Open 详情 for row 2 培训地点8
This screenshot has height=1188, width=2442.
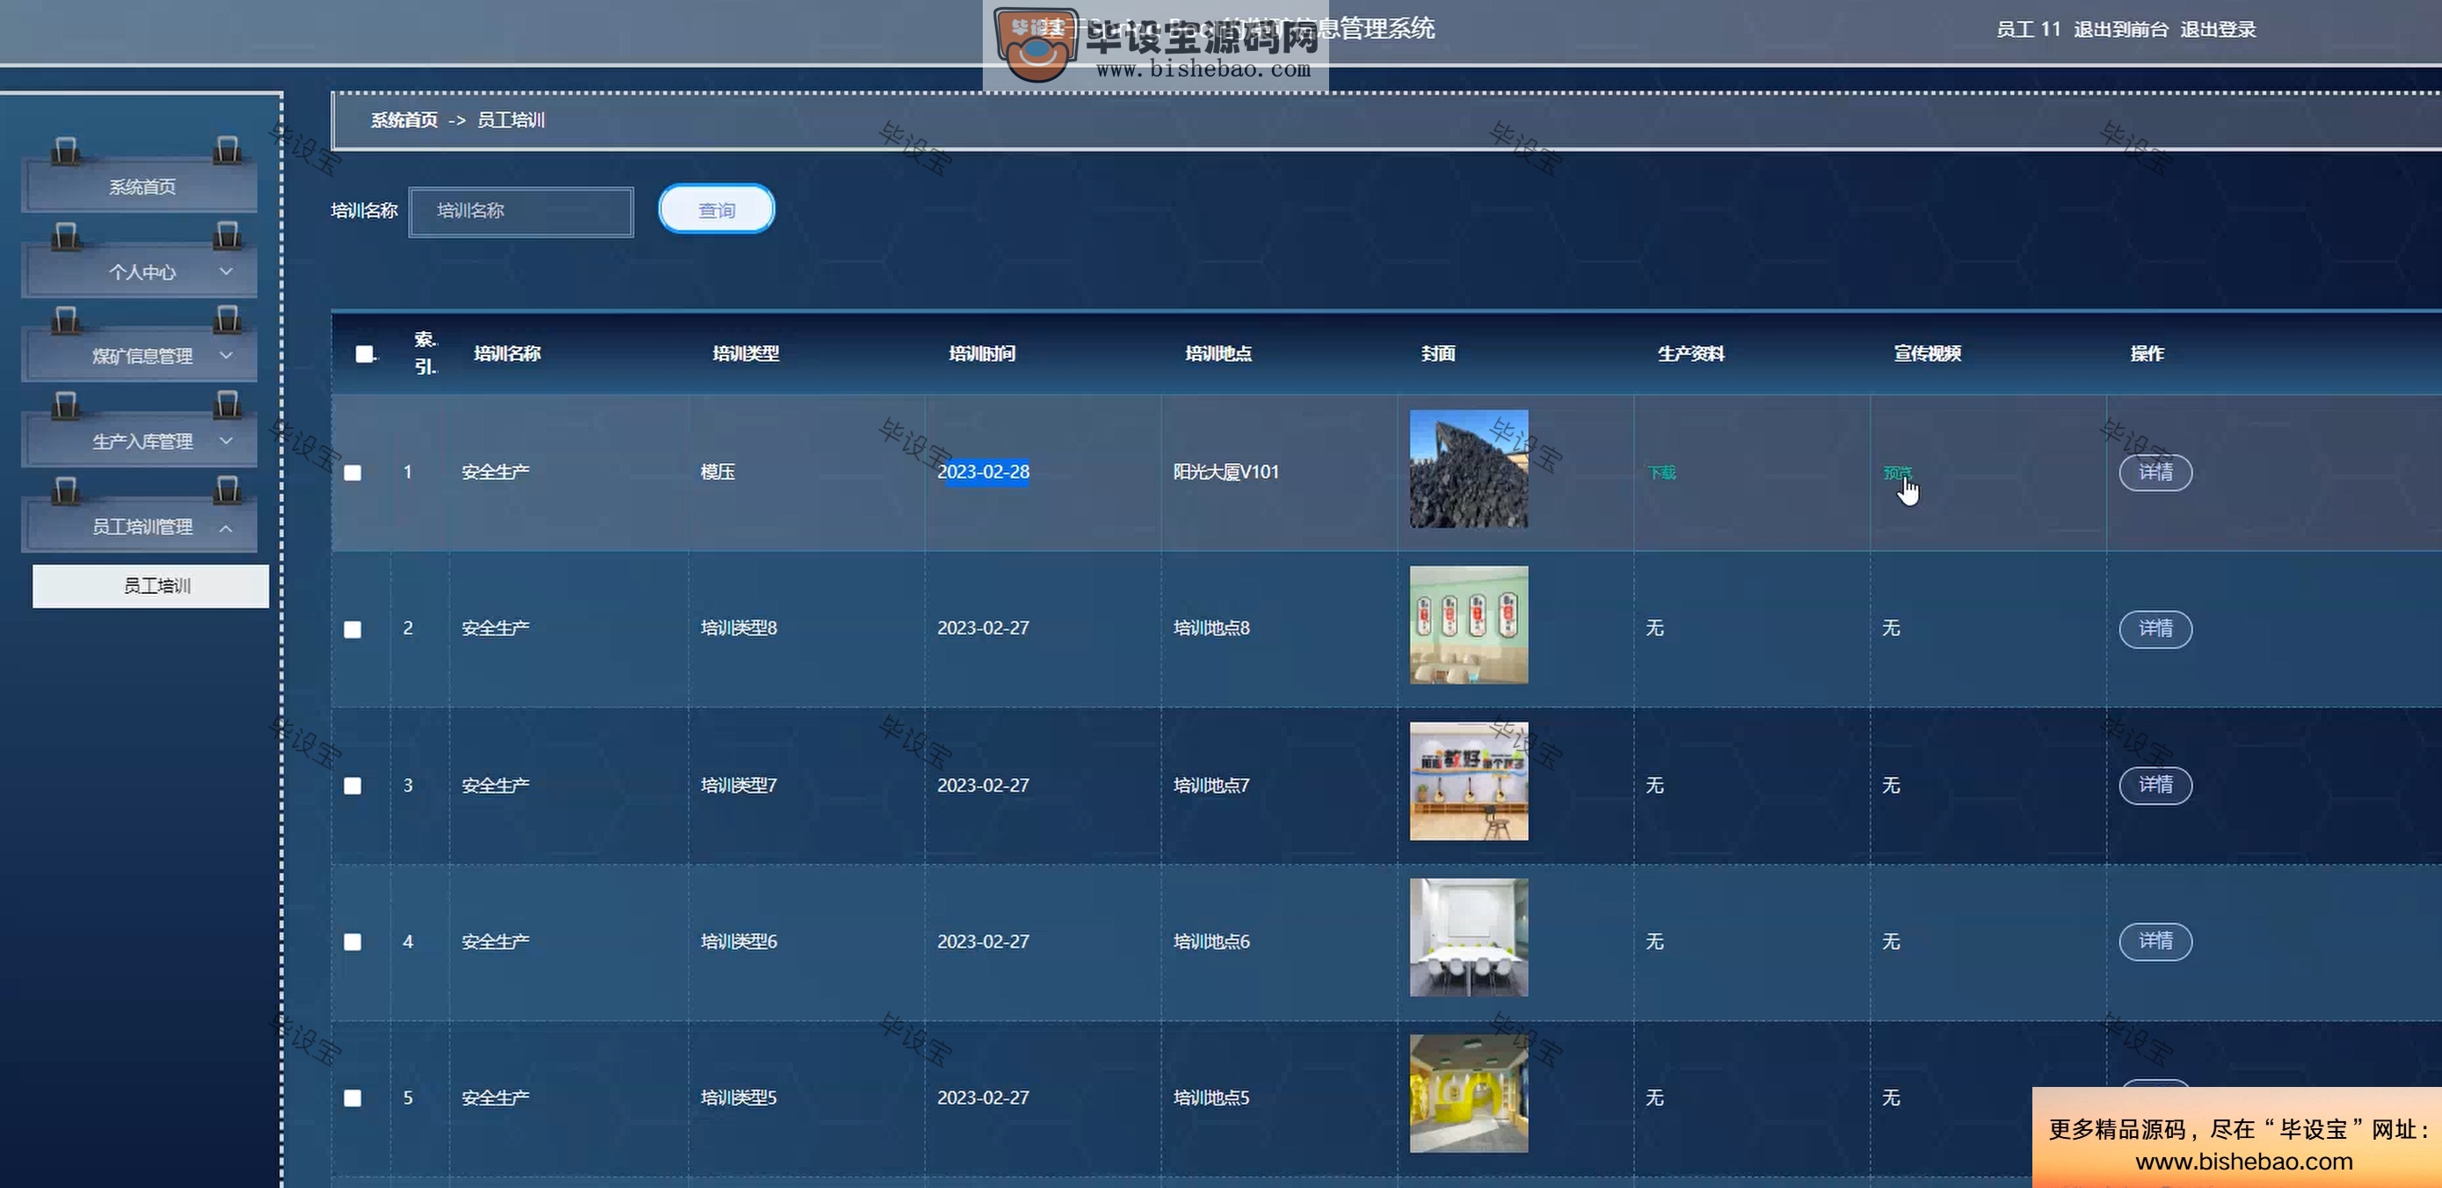point(2155,629)
